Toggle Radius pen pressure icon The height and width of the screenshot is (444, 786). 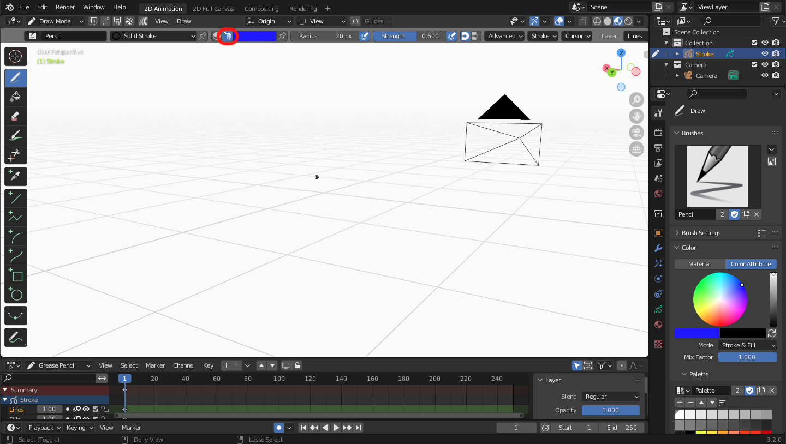click(x=365, y=36)
